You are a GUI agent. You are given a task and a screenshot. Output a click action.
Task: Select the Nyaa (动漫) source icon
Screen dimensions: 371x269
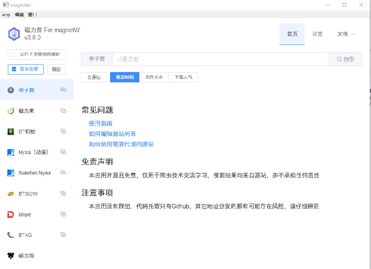click(x=11, y=152)
